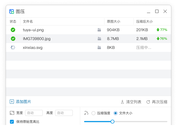The height and width of the screenshot is (130, 177).
Task: Toggle 保持原始宽高比 checkbox
Action: click(x=12, y=122)
